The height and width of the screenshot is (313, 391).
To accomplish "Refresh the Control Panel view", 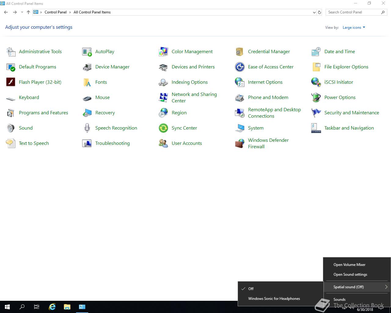I will [320, 12].
